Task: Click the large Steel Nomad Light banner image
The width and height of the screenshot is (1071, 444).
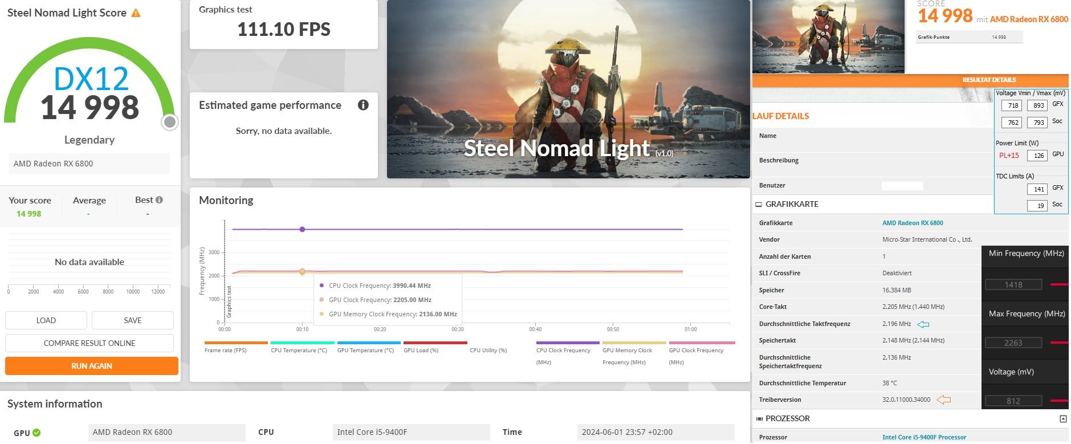Action: 568,89
